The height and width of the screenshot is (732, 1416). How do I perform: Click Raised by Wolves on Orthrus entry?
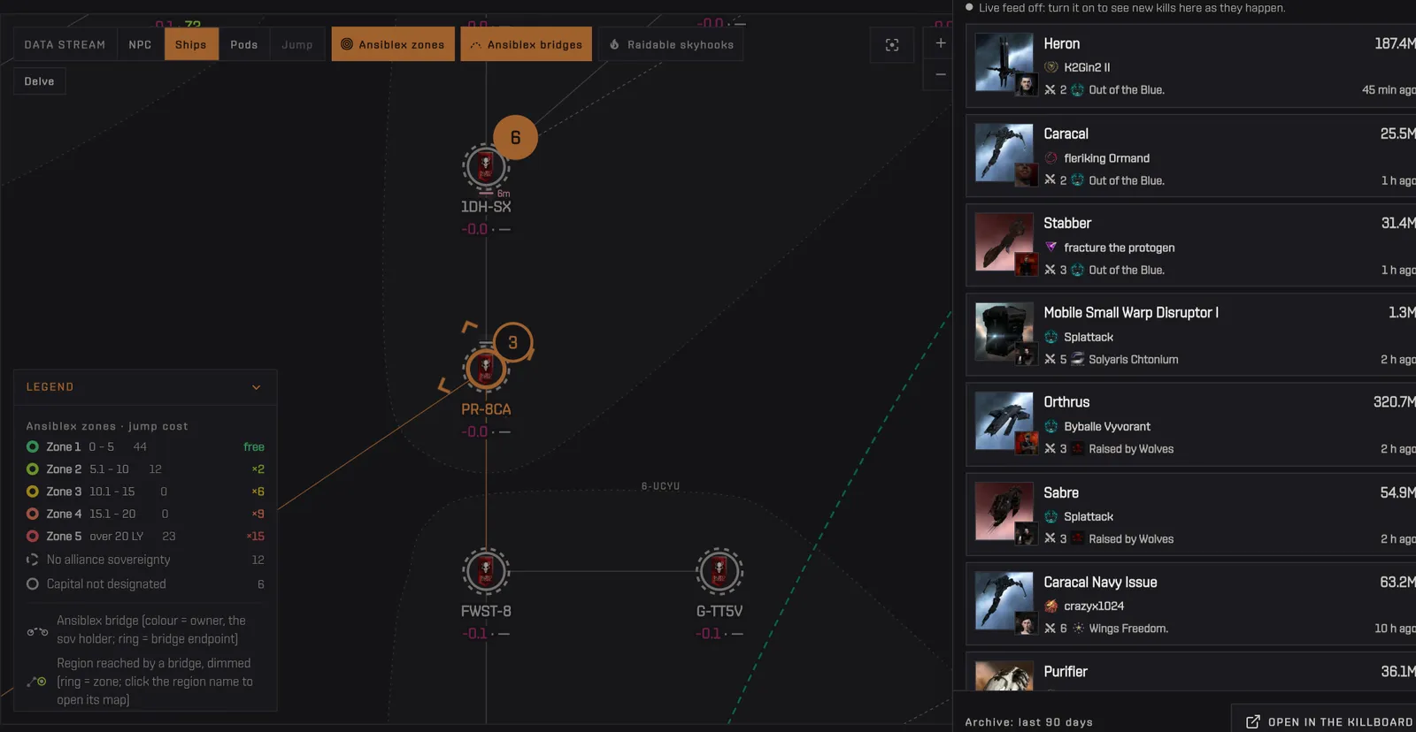tap(1131, 449)
